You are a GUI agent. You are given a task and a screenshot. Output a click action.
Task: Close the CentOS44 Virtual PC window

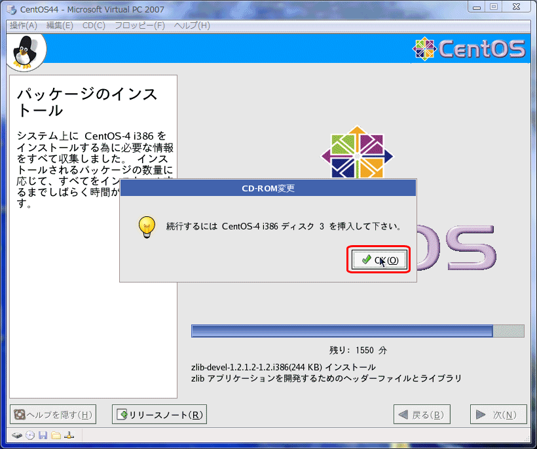517,7
